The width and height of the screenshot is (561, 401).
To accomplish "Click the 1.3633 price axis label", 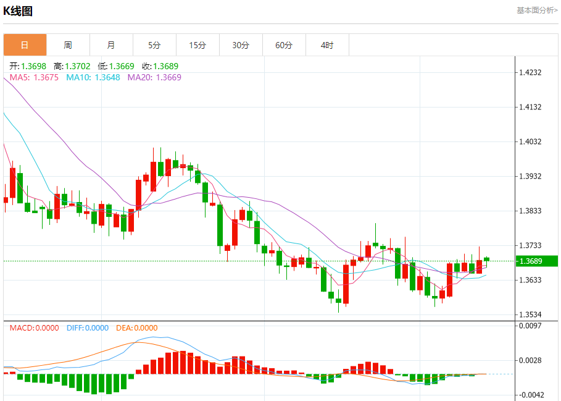I will click(530, 280).
